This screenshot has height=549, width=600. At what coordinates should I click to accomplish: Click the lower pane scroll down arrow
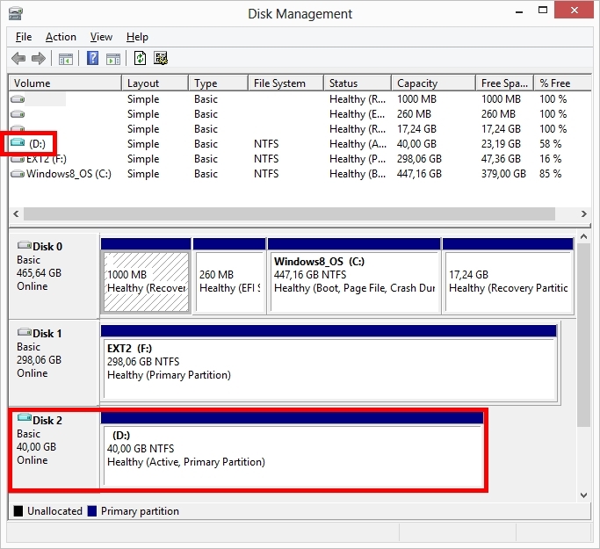[x=583, y=495]
